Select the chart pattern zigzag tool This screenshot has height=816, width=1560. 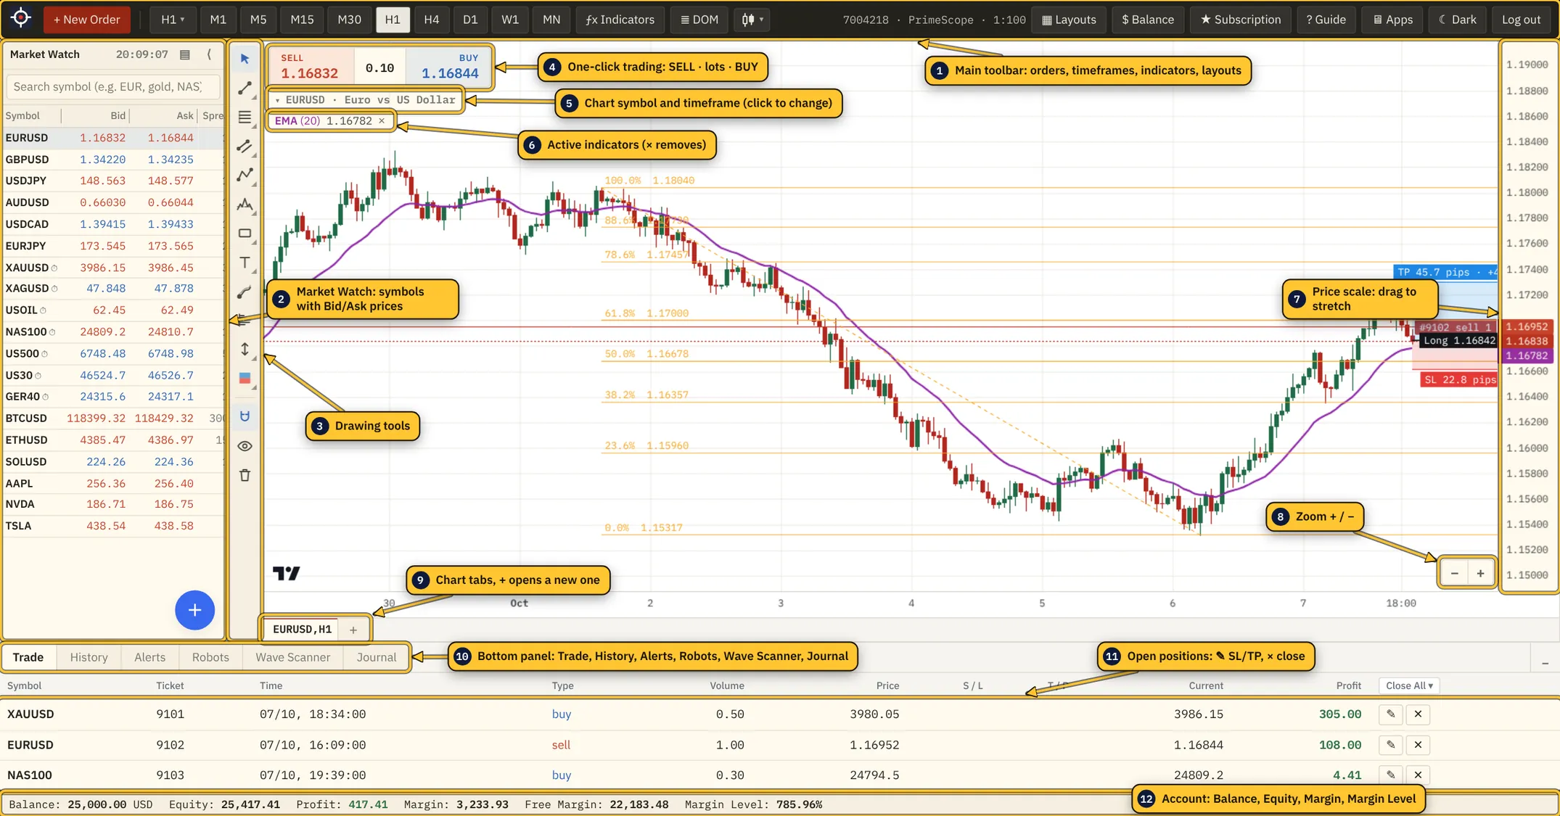tap(245, 205)
